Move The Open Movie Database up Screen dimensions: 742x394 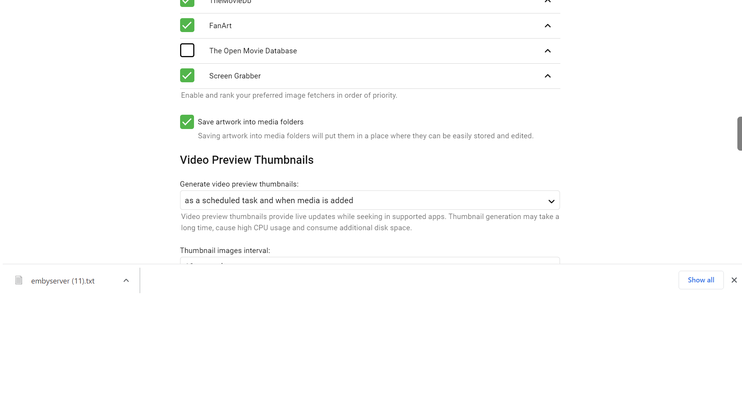548,51
